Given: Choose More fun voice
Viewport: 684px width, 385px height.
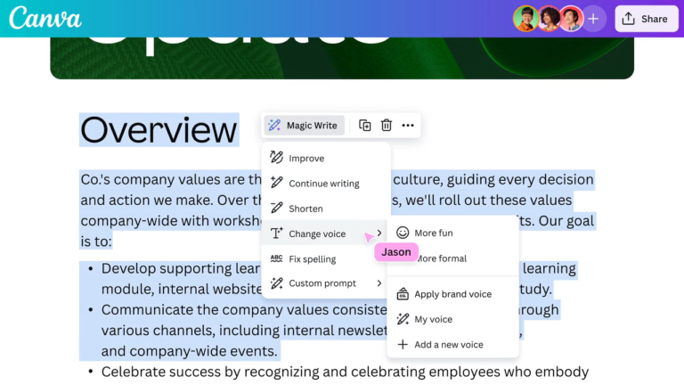Looking at the screenshot, I should [x=452, y=233].
